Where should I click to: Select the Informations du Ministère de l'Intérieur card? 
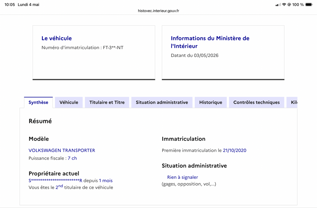coord(223,53)
